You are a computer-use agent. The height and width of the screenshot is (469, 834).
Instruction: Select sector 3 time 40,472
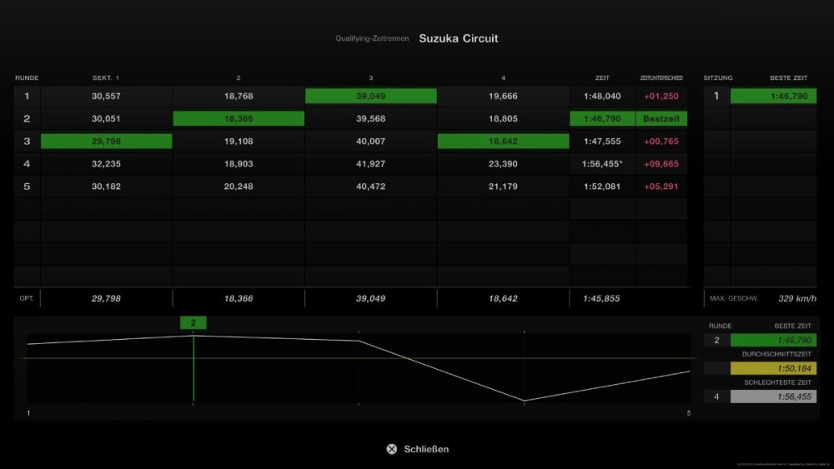(x=371, y=187)
